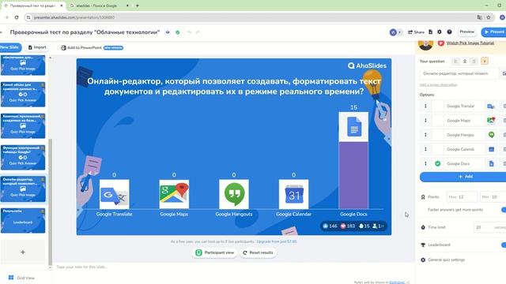506x284 pixels.
Task: Click the Share button
Action: pyautogui.click(x=417, y=32)
